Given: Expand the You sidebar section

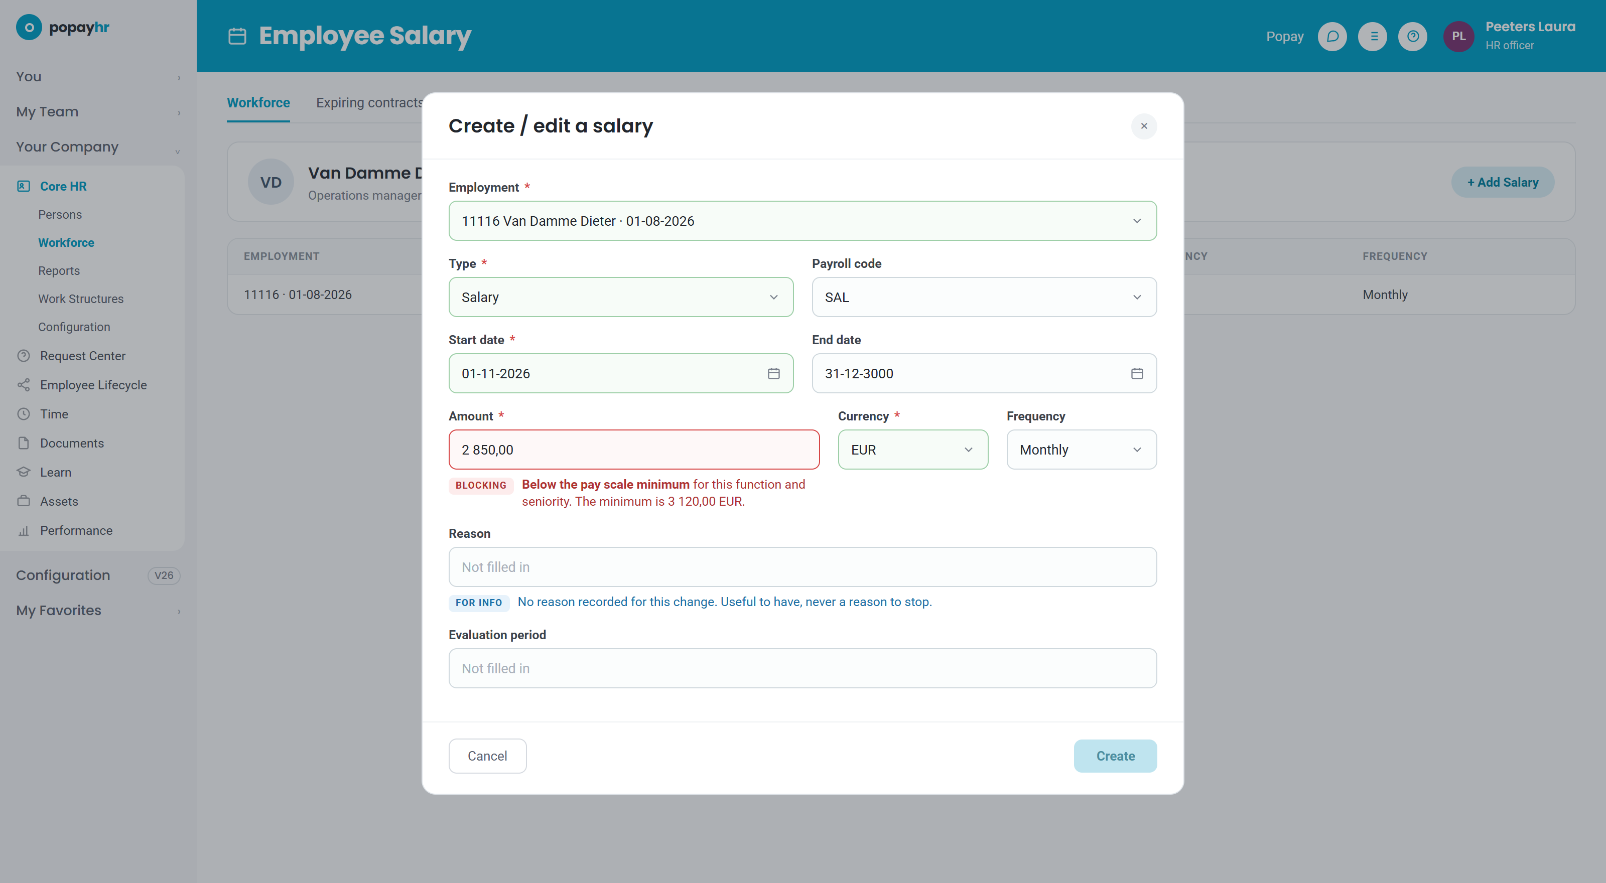Looking at the screenshot, I should click(98, 77).
